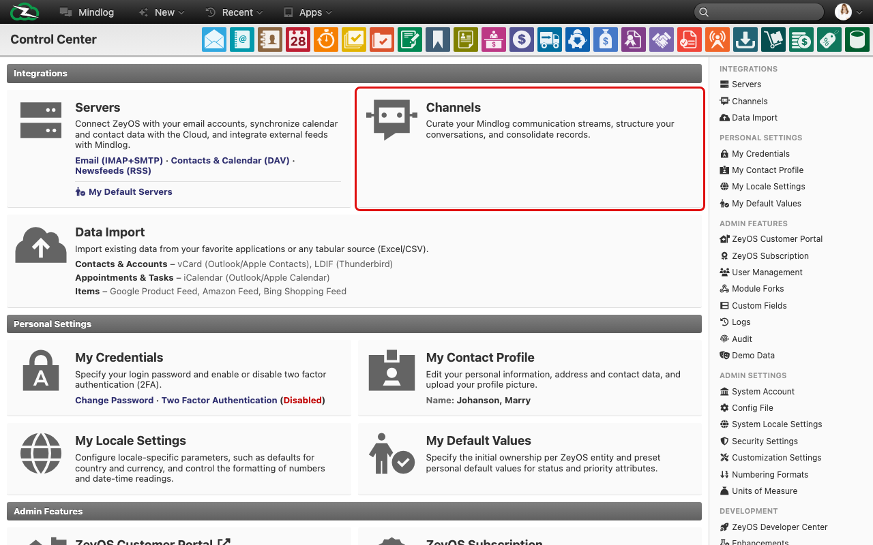
Task: Open the orange stopwatch time-tracking icon
Action: pyautogui.click(x=326, y=40)
